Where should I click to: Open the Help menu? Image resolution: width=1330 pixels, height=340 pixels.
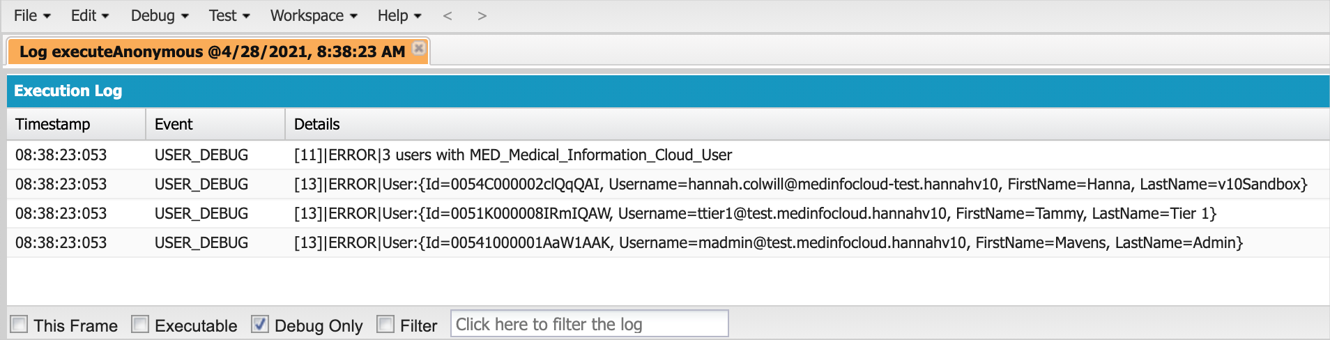[399, 16]
